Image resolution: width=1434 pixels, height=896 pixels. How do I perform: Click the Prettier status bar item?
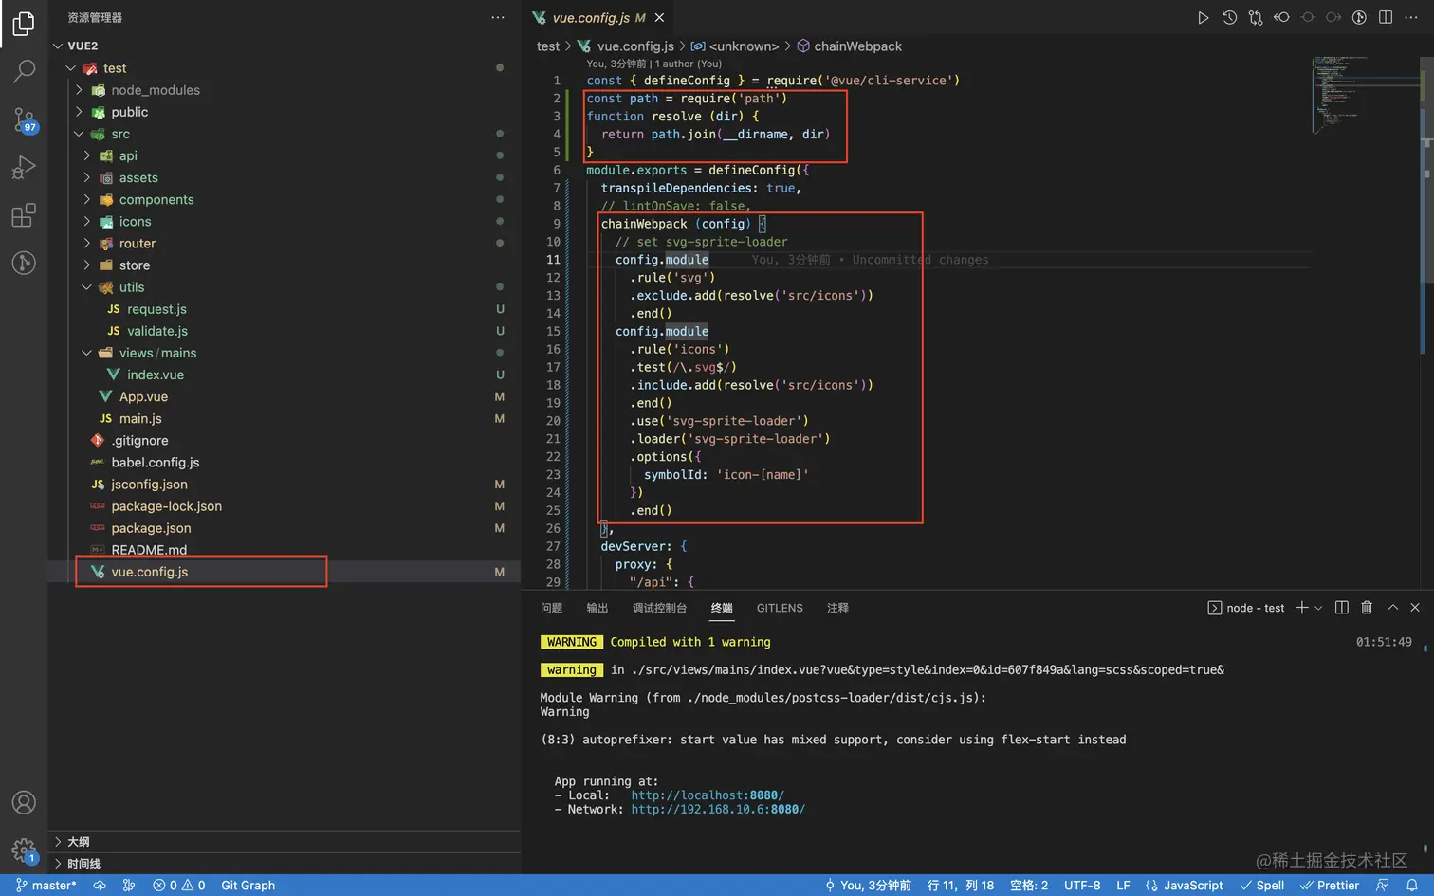[x=1330, y=886]
